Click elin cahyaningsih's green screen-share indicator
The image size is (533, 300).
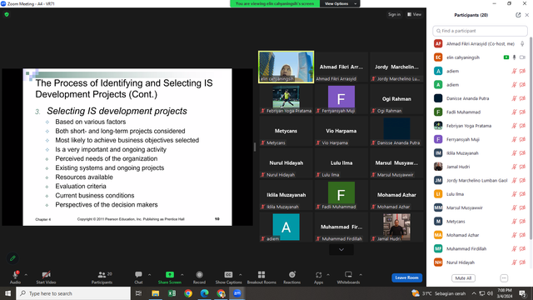pos(506,57)
